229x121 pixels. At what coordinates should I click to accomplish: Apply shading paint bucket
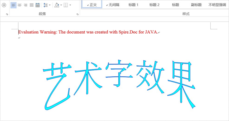(x=57, y=6)
